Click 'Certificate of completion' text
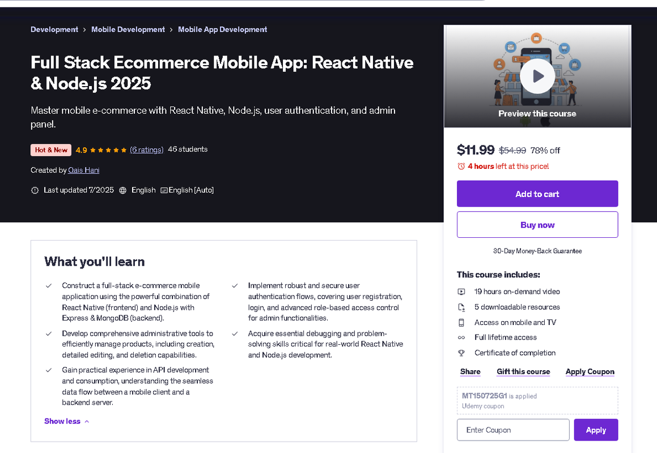 pos(515,353)
